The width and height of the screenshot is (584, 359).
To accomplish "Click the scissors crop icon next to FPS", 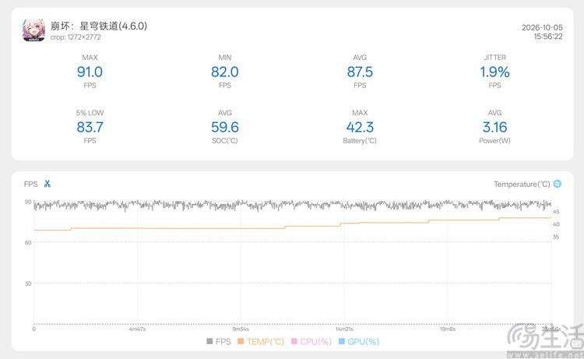I will (x=47, y=184).
